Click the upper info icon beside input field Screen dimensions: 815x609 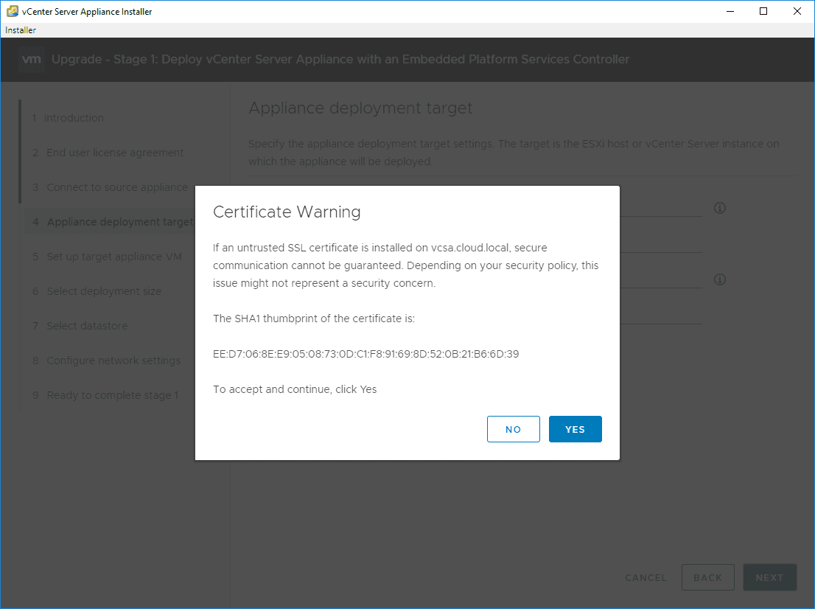coord(720,208)
